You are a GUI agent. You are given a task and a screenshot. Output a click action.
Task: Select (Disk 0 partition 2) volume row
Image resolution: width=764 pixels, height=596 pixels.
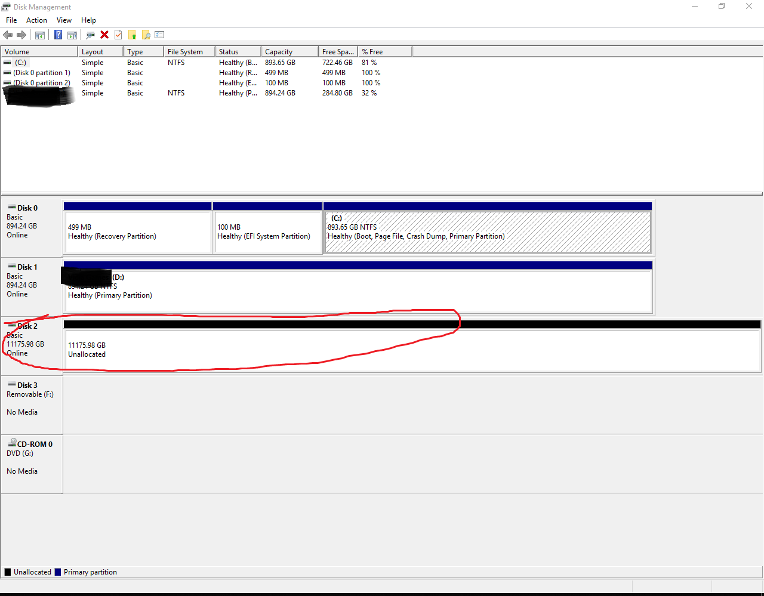(x=42, y=83)
